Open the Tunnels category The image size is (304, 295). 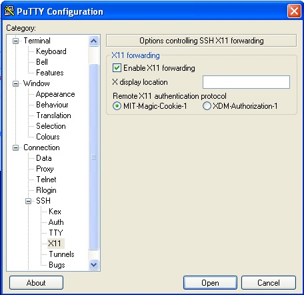coord(61,254)
